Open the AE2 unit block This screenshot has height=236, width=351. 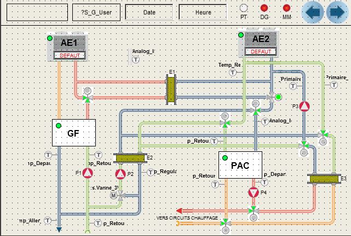[261, 43]
